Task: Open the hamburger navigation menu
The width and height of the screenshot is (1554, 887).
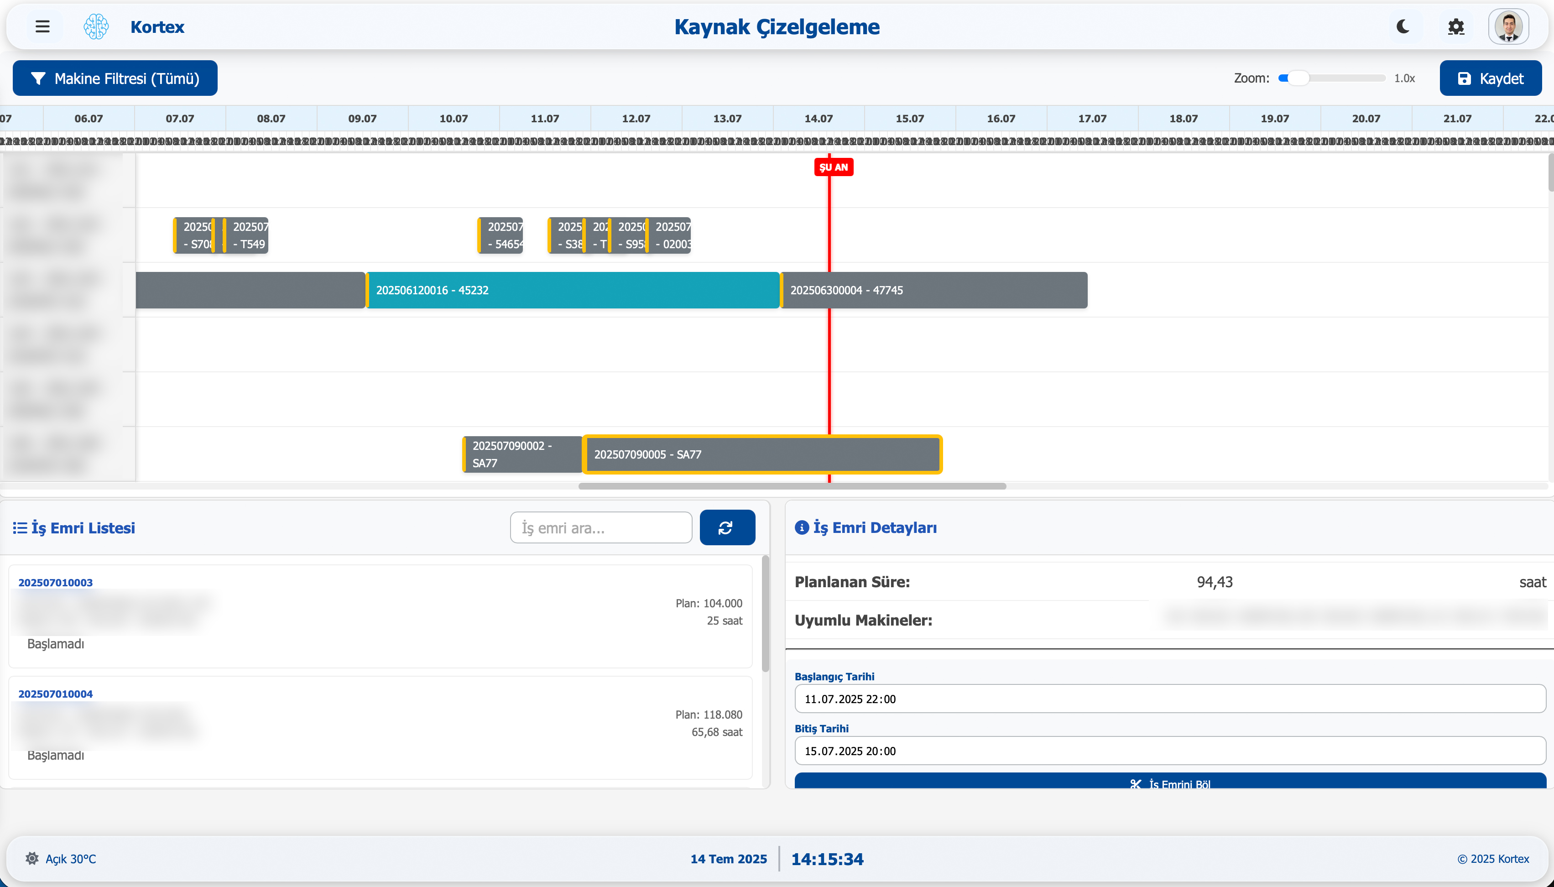Action: 42,26
